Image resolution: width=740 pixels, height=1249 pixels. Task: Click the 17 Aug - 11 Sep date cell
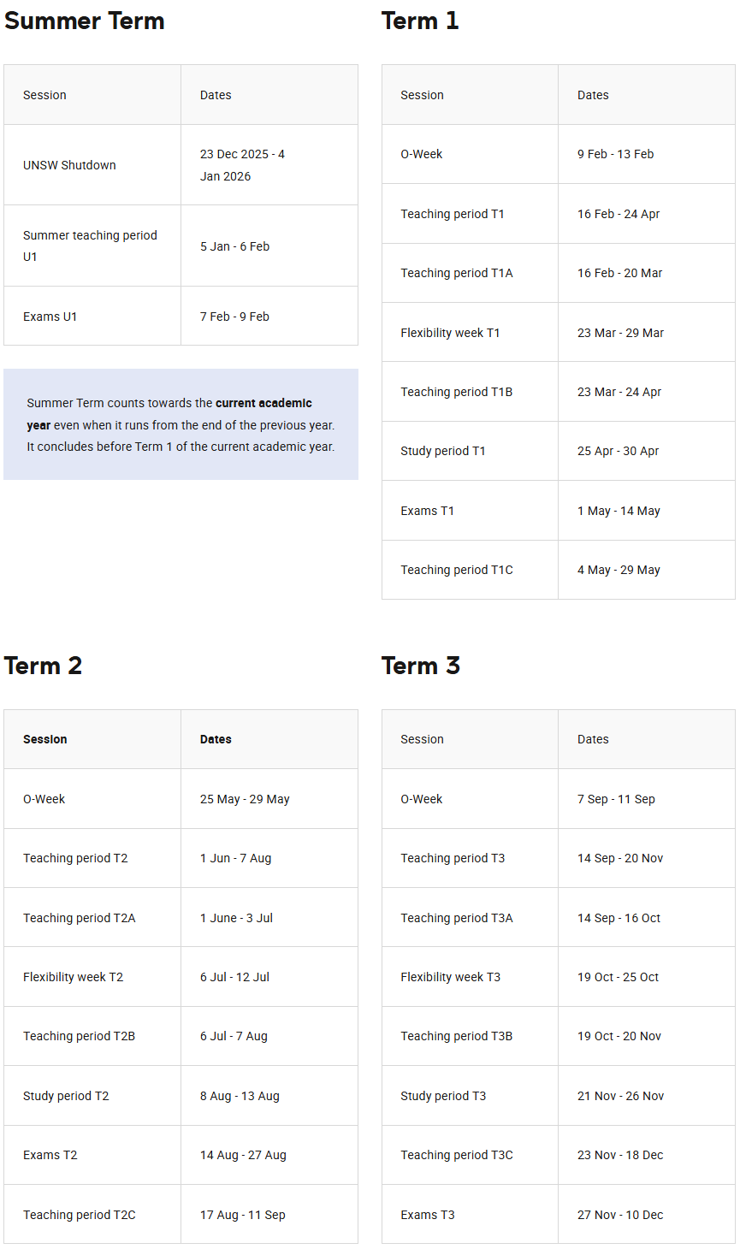tap(243, 1215)
